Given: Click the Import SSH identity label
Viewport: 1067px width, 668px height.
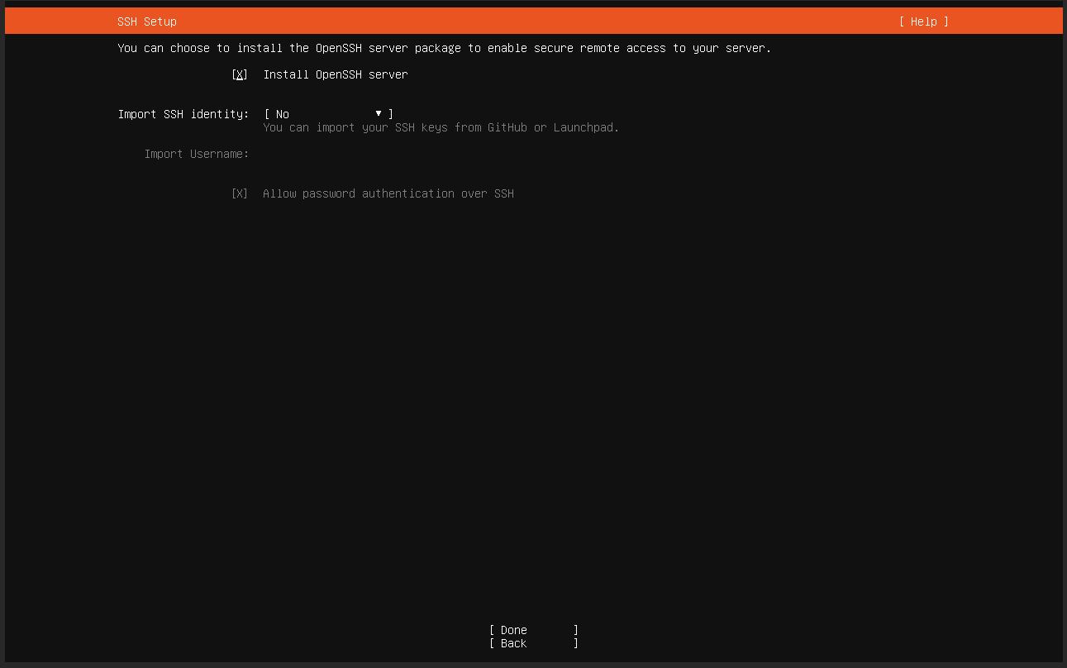Looking at the screenshot, I should [x=183, y=114].
